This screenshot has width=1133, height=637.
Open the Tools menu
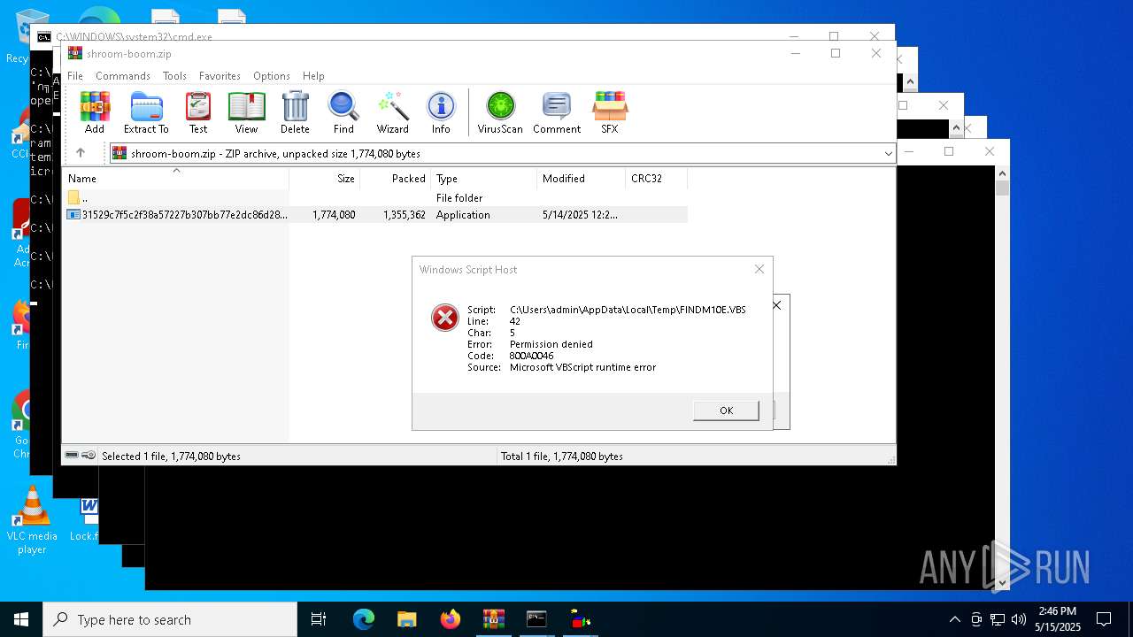(174, 76)
